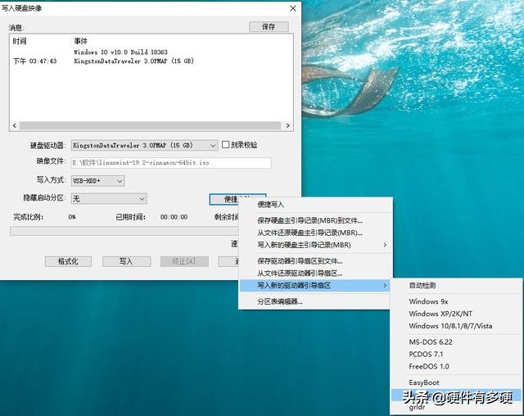Click the disabled 终止[A] button

(x=184, y=261)
